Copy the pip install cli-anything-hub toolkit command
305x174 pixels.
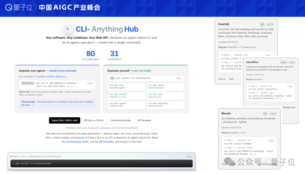(x=179, y=78)
